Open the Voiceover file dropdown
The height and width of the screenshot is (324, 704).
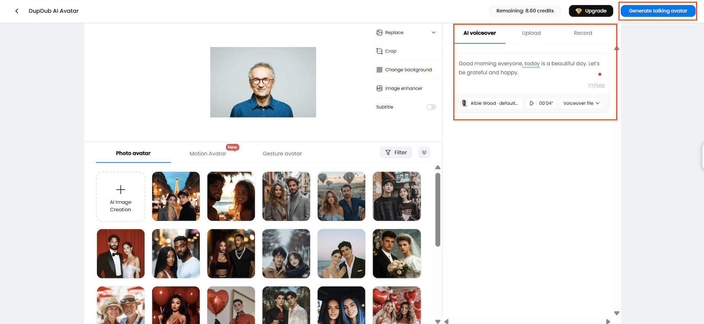(581, 103)
